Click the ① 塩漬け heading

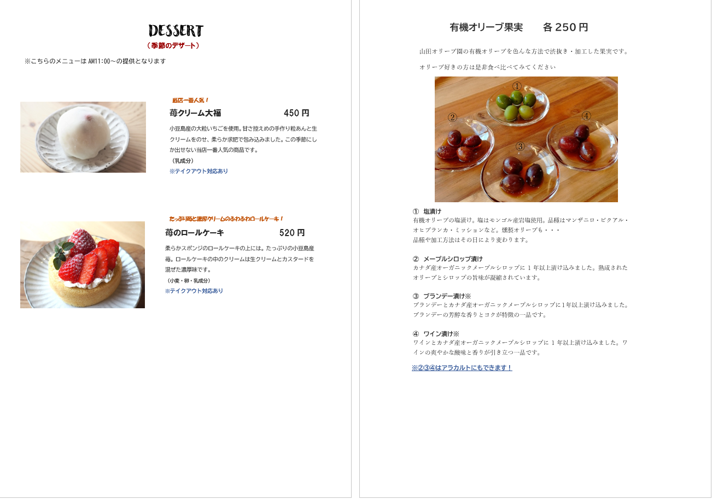tap(427, 211)
